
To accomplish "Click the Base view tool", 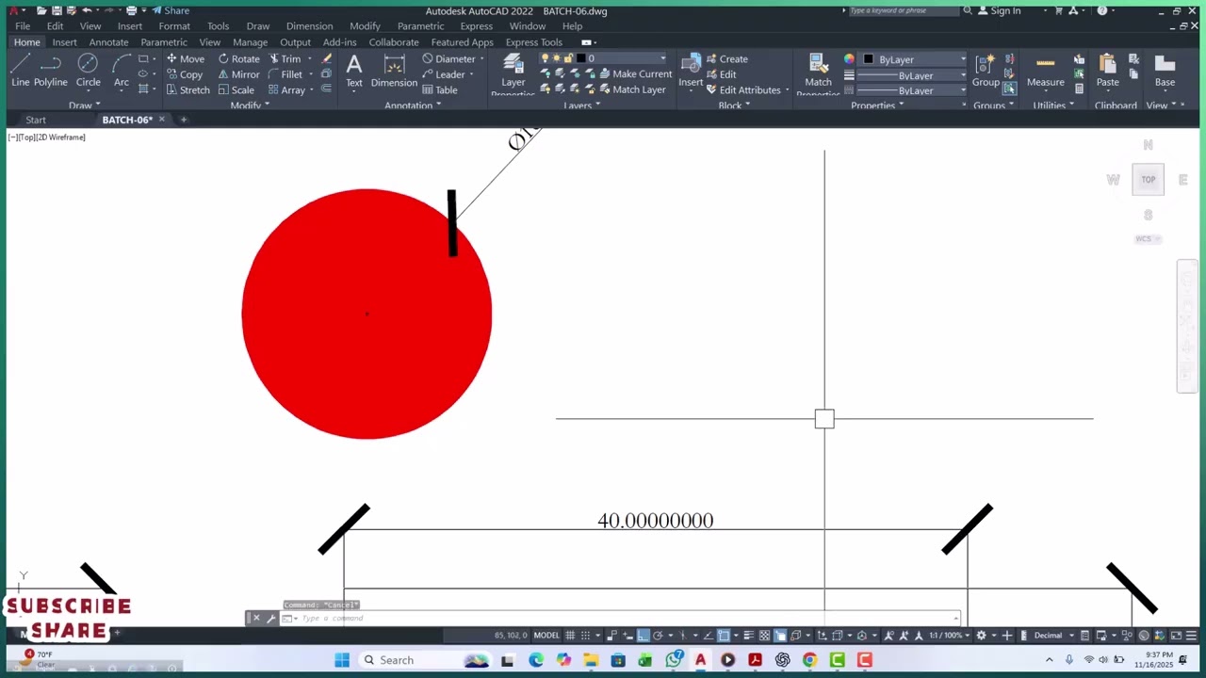I will (1165, 71).
